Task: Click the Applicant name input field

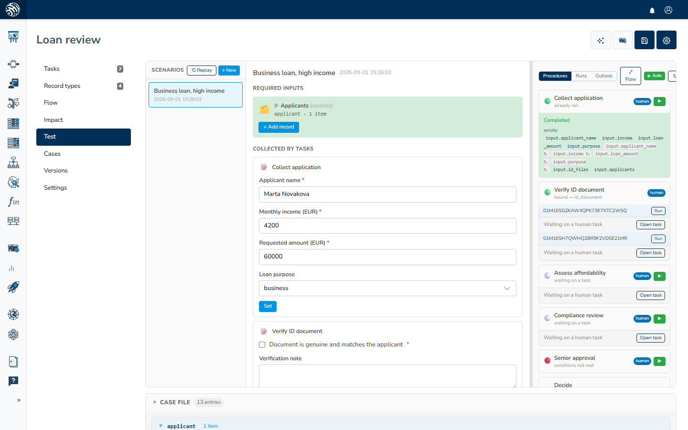Action: 387,194
